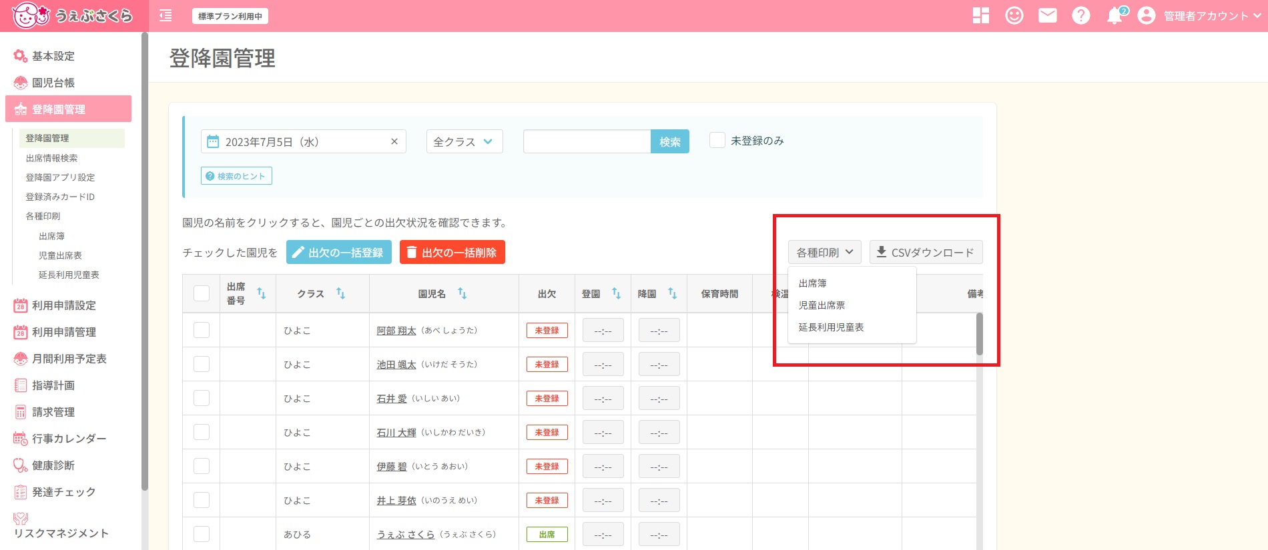Open the 全クラス class dropdown
The image size is (1268, 550).
[464, 141]
